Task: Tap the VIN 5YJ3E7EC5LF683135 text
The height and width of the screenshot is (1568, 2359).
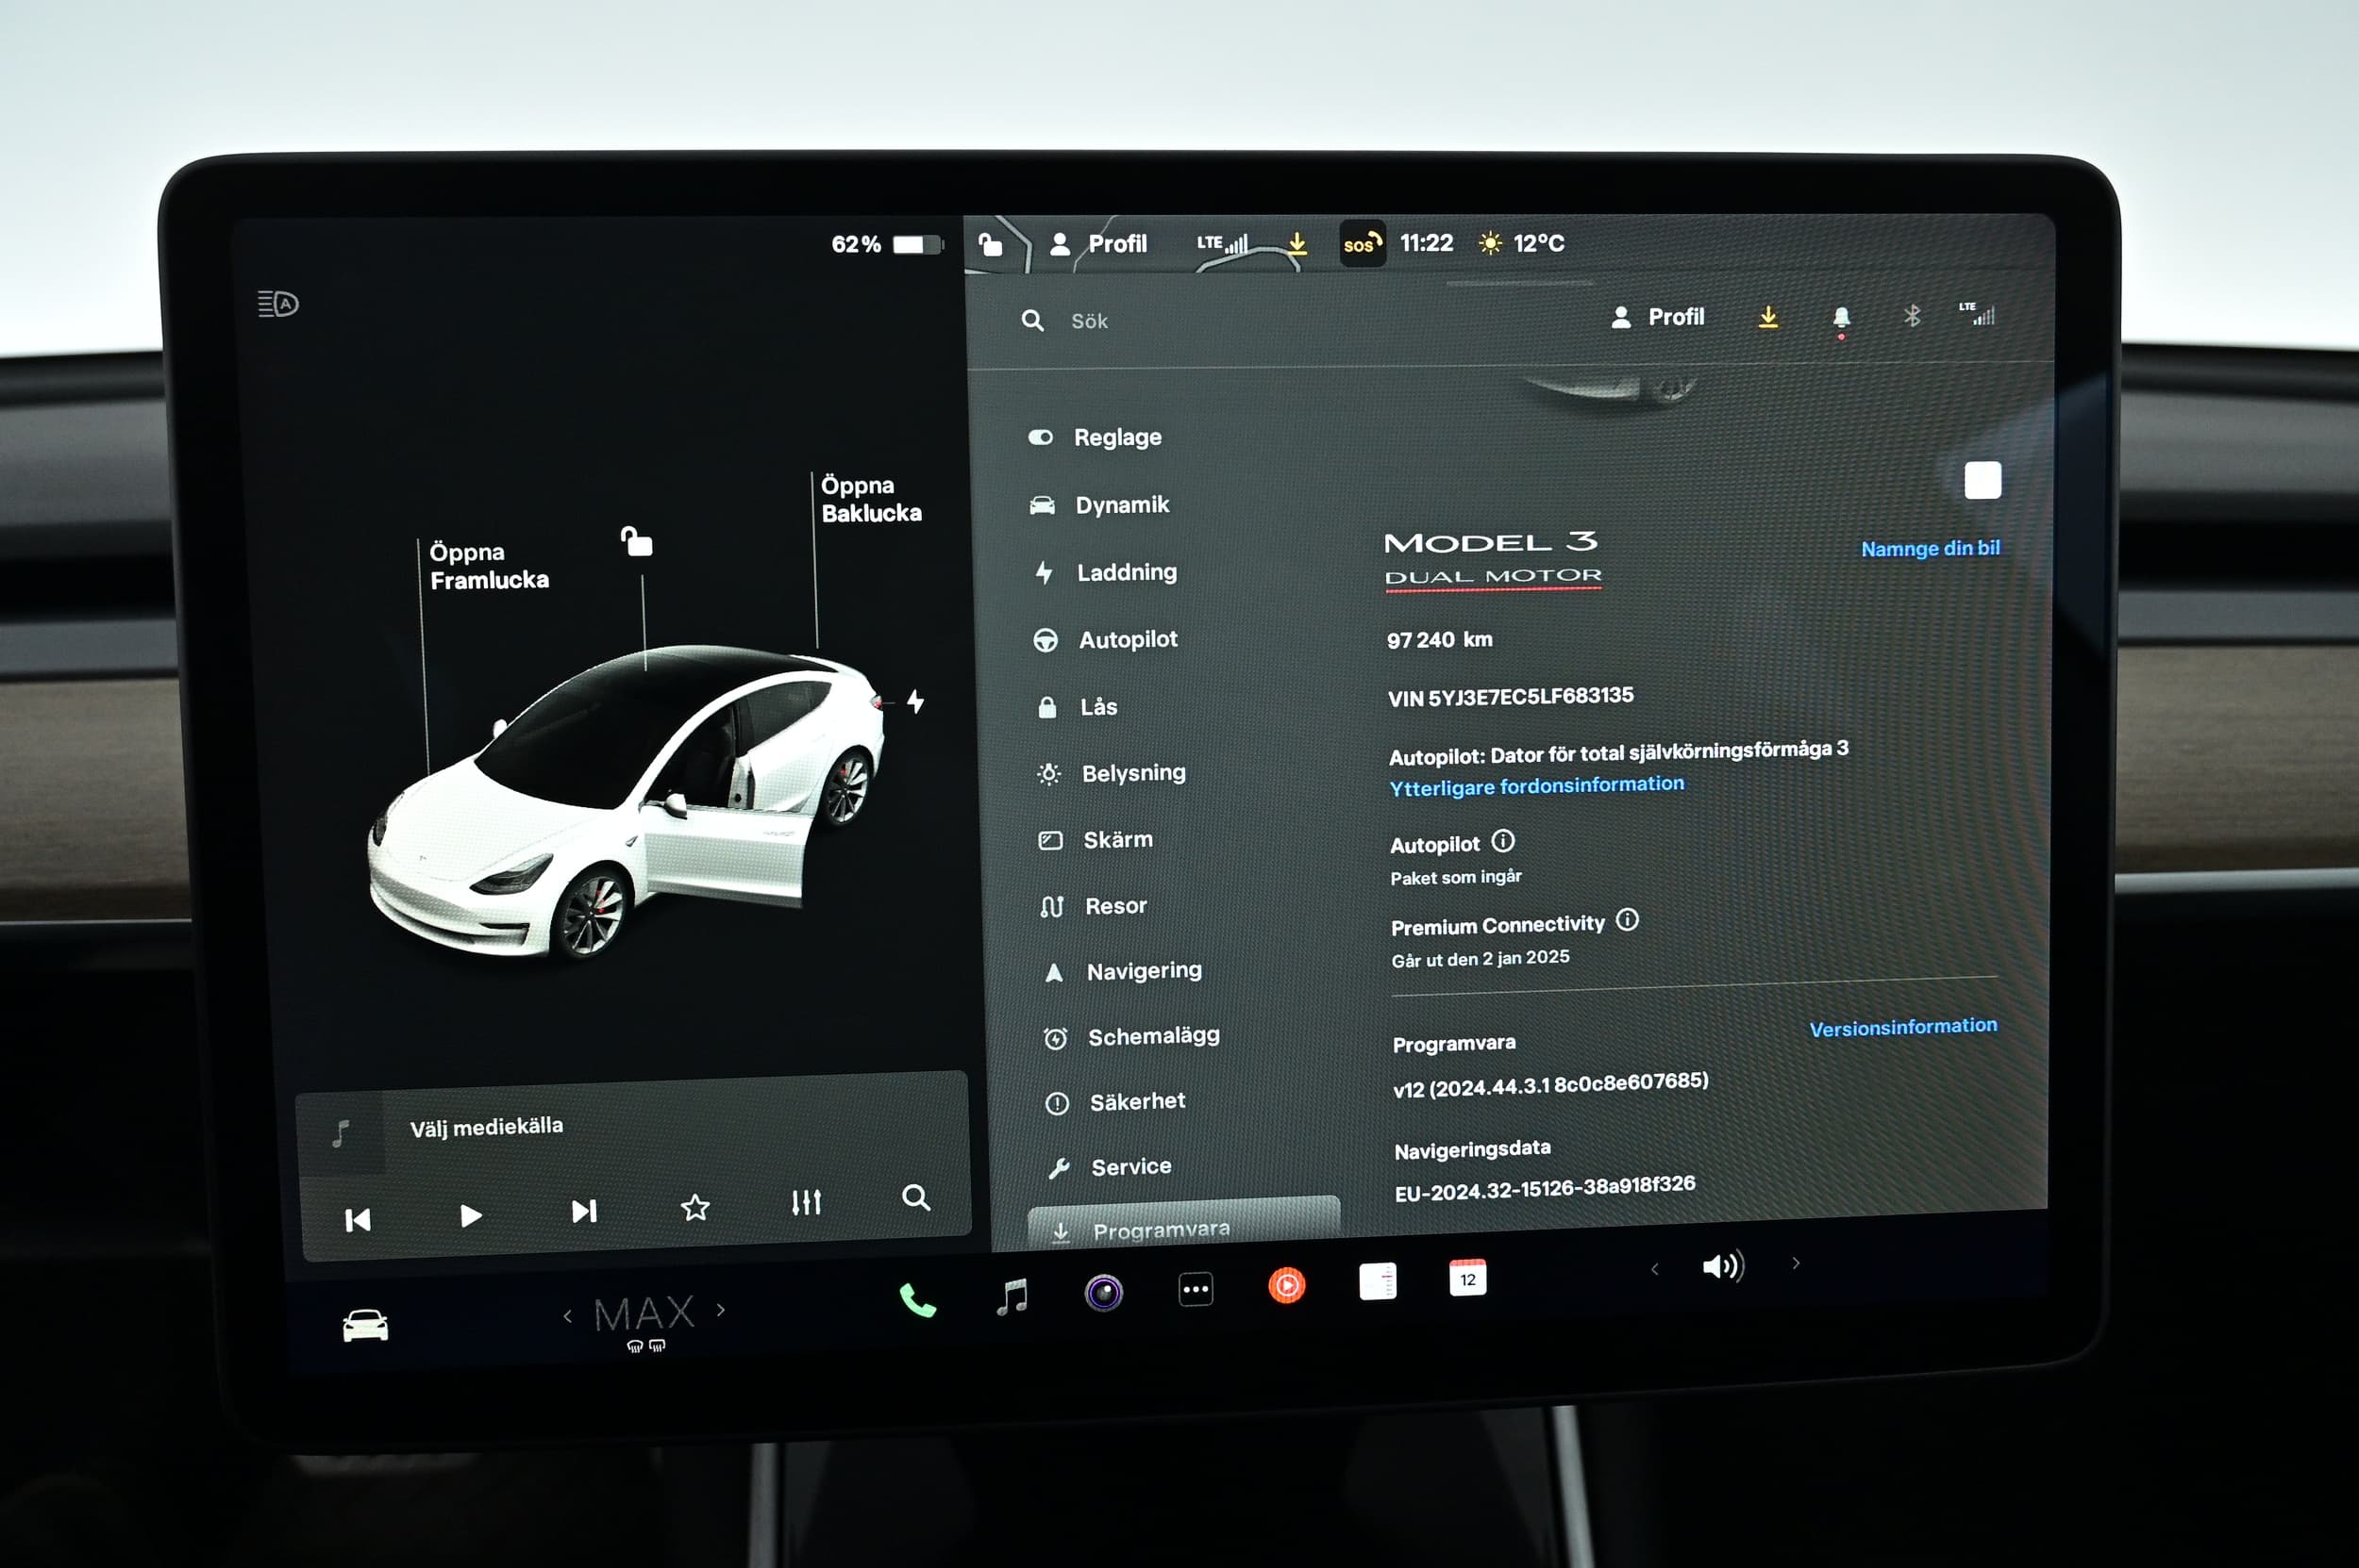Action: pyautogui.click(x=1512, y=696)
